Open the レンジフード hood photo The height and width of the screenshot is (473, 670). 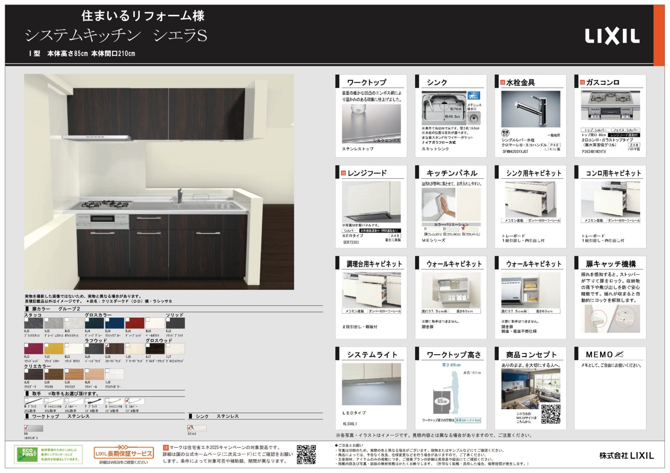coord(371,202)
